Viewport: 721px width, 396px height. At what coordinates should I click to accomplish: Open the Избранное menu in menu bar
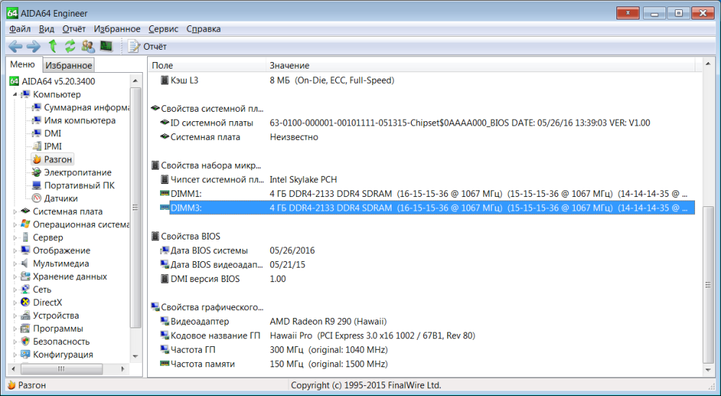pyautogui.click(x=118, y=29)
